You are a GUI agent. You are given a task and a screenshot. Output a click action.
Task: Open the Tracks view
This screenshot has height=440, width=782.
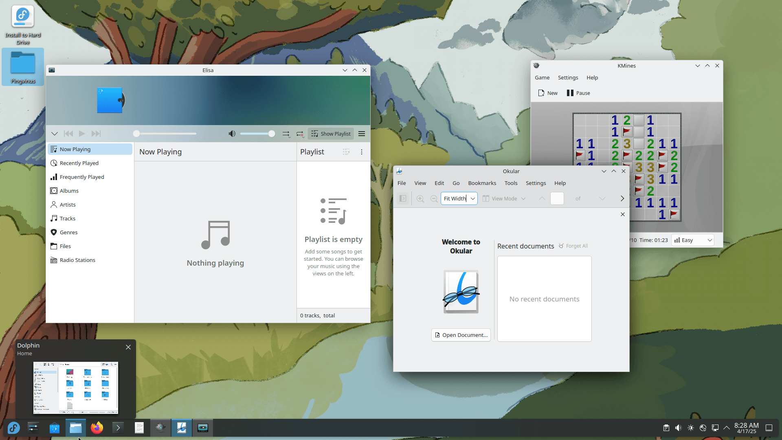(90, 218)
